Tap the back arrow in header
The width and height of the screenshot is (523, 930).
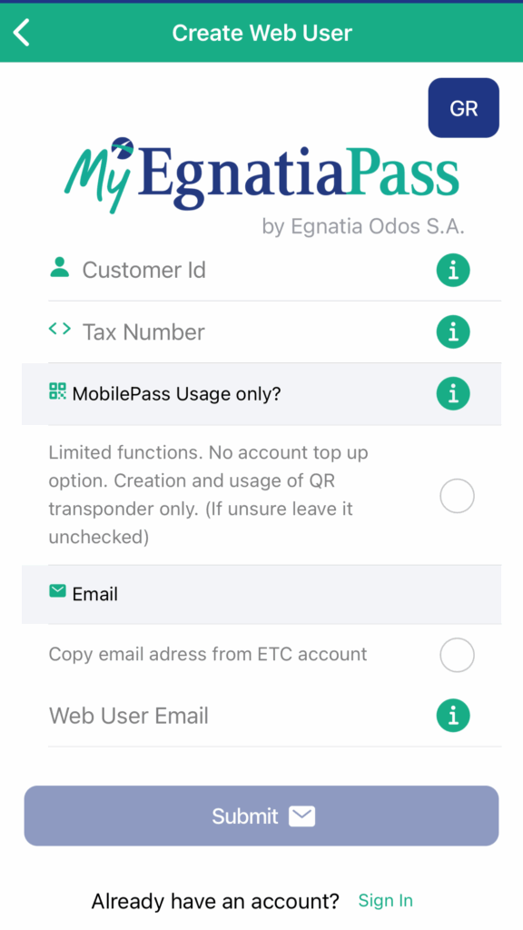pos(22,32)
